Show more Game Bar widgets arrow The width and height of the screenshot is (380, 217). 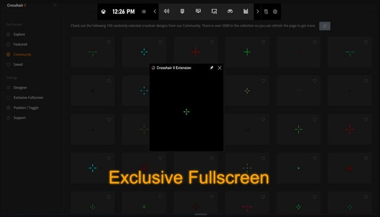pyautogui.click(x=257, y=12)
